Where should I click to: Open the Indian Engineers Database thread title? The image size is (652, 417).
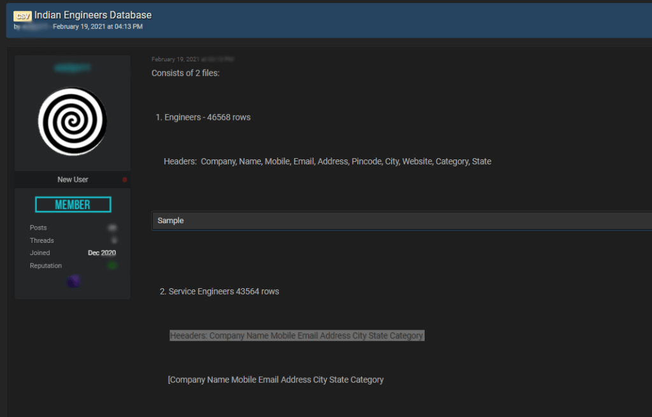(x=93, y=15)
